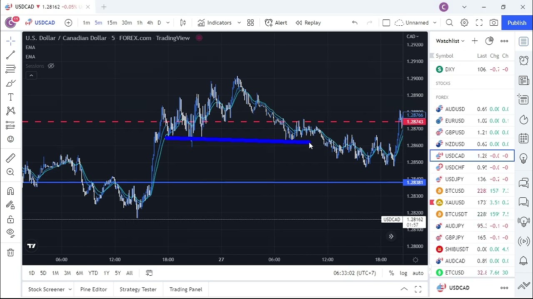Viewport: 533px width, 299px height.
Task: Open the chart patterns tool
Action: click(11, 111)
